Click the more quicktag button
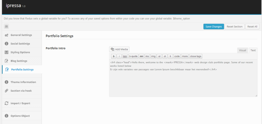 click(x=185, y=56)
